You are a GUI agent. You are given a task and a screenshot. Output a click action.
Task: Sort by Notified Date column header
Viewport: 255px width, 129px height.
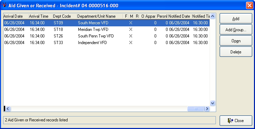[x=179, y=16]
